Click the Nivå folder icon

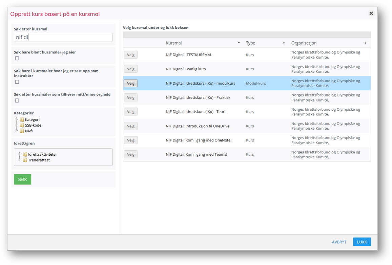click(22, 131)
